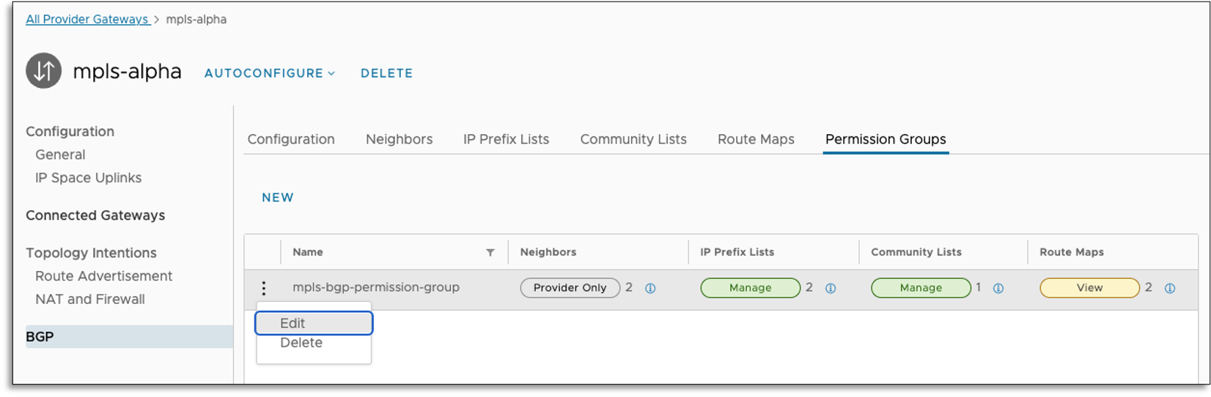Switch to the Neighbors tab
1211x397 pixels.
399,139
